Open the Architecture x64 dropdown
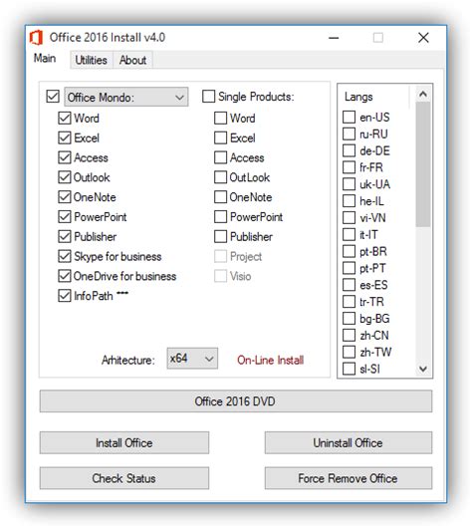Image resolution: width=472 pixels, height=528 pixels. click(192, 359)
